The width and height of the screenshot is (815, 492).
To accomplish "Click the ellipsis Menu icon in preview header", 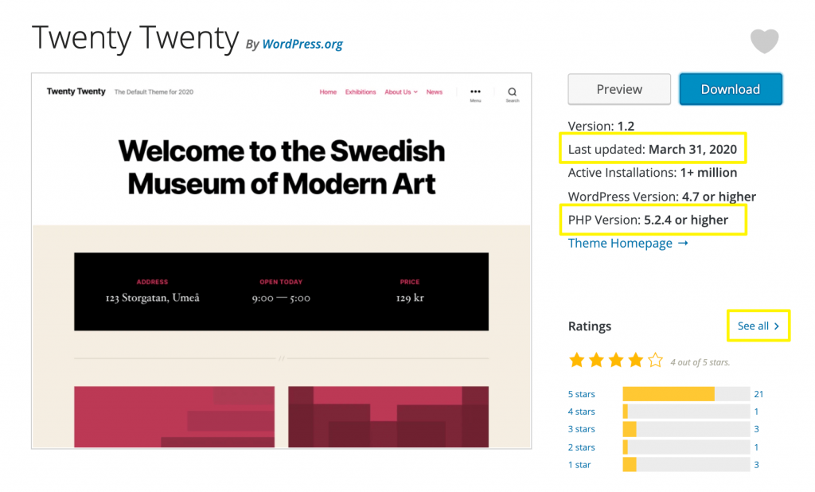I will pos(475,93).
